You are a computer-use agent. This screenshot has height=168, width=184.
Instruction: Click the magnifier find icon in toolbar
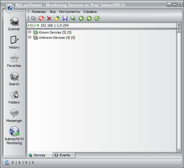coord(73,18)
